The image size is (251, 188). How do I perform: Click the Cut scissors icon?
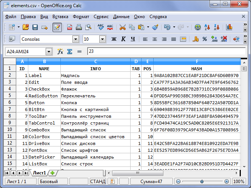122,27
